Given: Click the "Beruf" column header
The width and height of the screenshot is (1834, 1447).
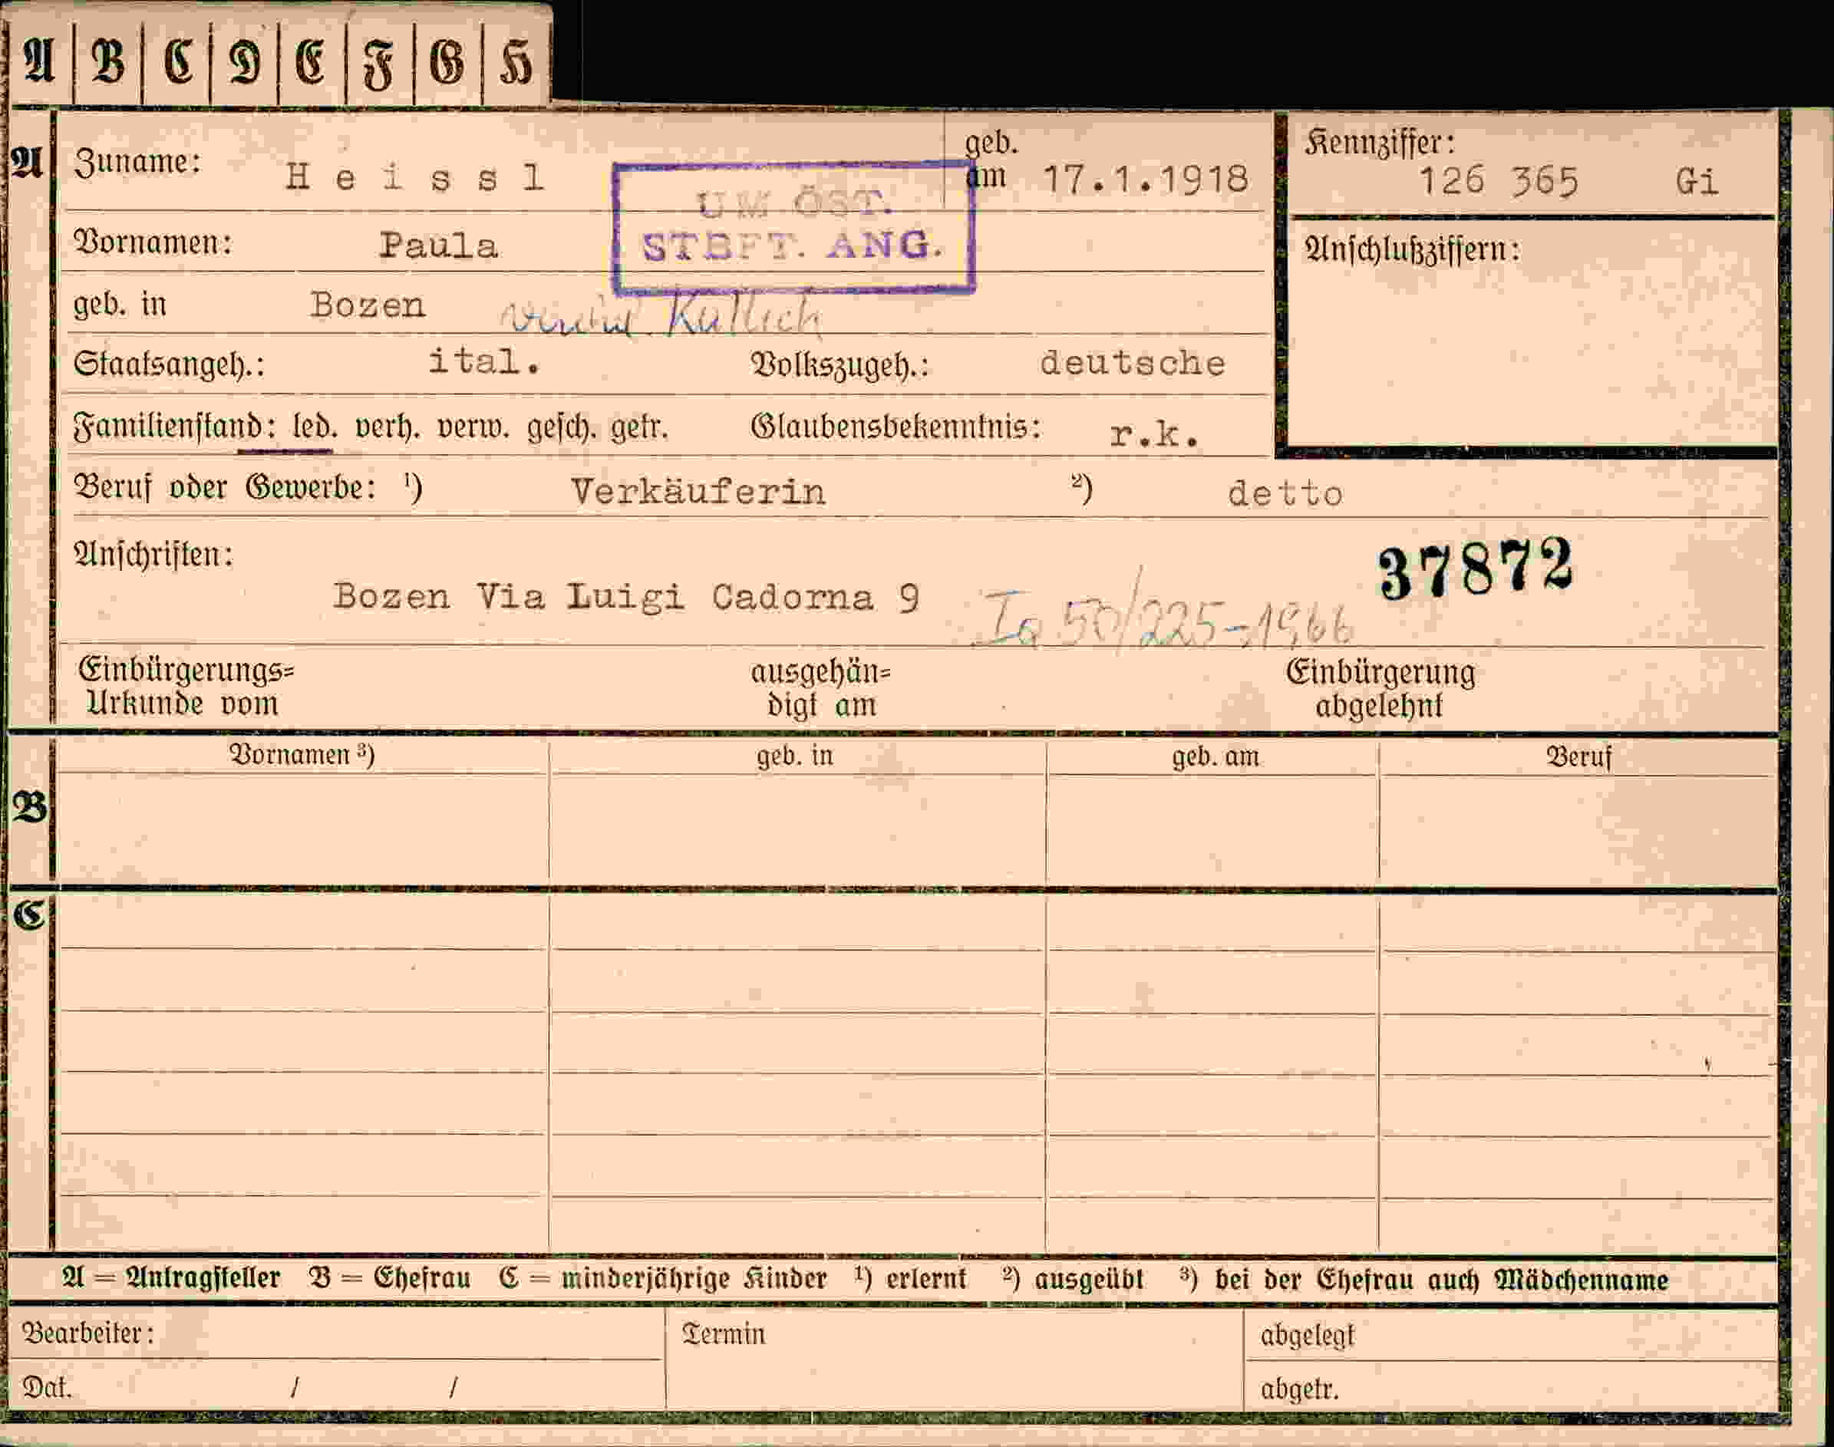Looking at the screenshot, I should tap(1579, 756).
